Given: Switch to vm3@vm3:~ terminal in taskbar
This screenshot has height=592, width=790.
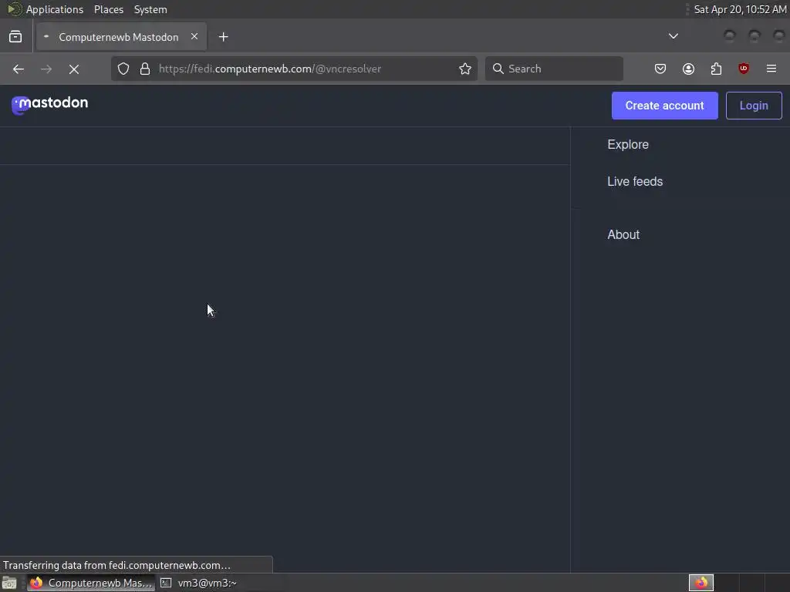Looking at the screenshot, I should (x=198, y=583).
